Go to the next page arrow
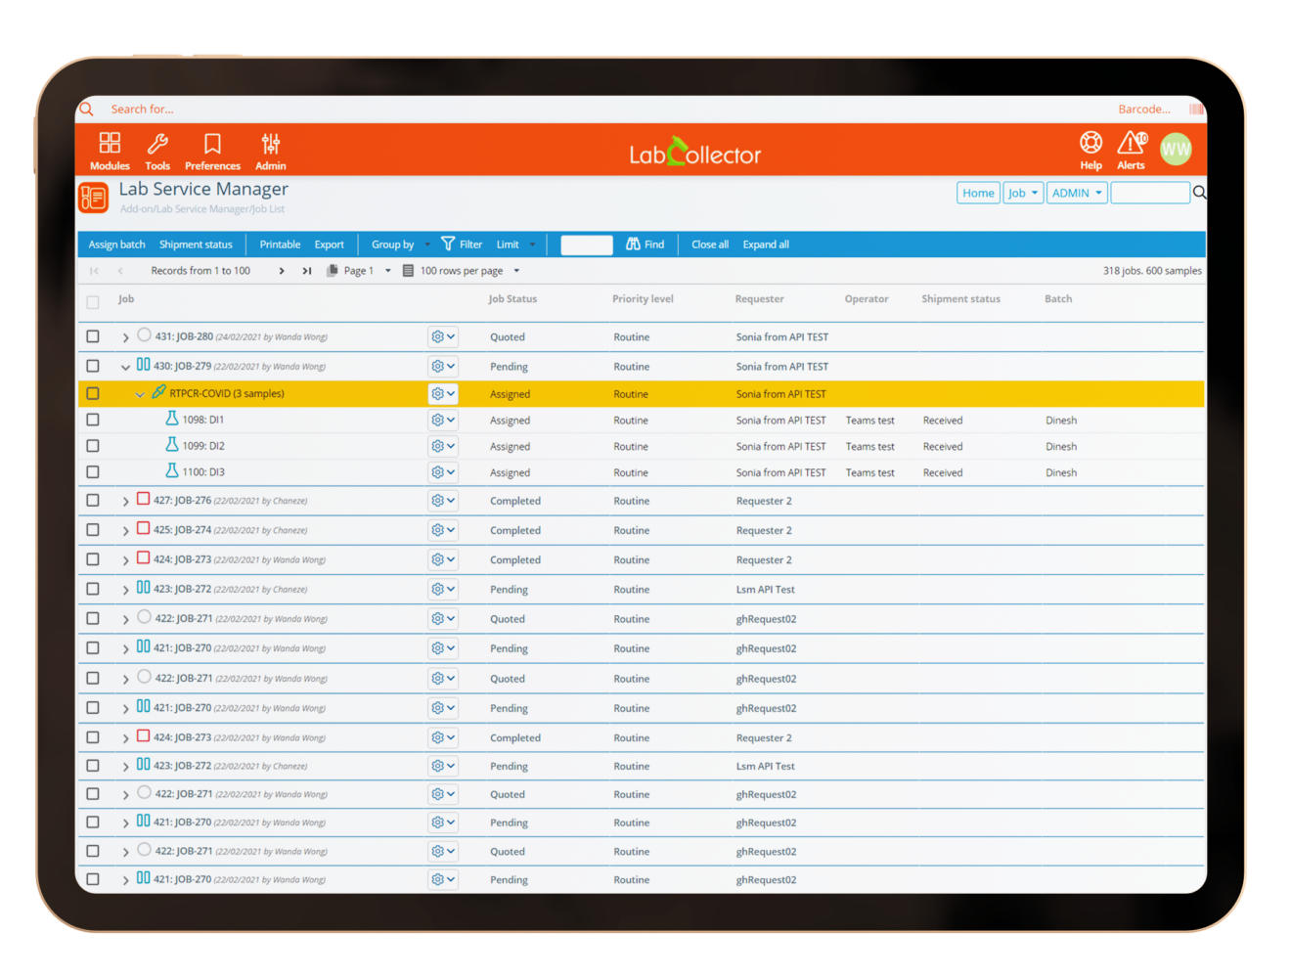The height and width of the screenshot is (978, 1291). [x=282, y=271]
